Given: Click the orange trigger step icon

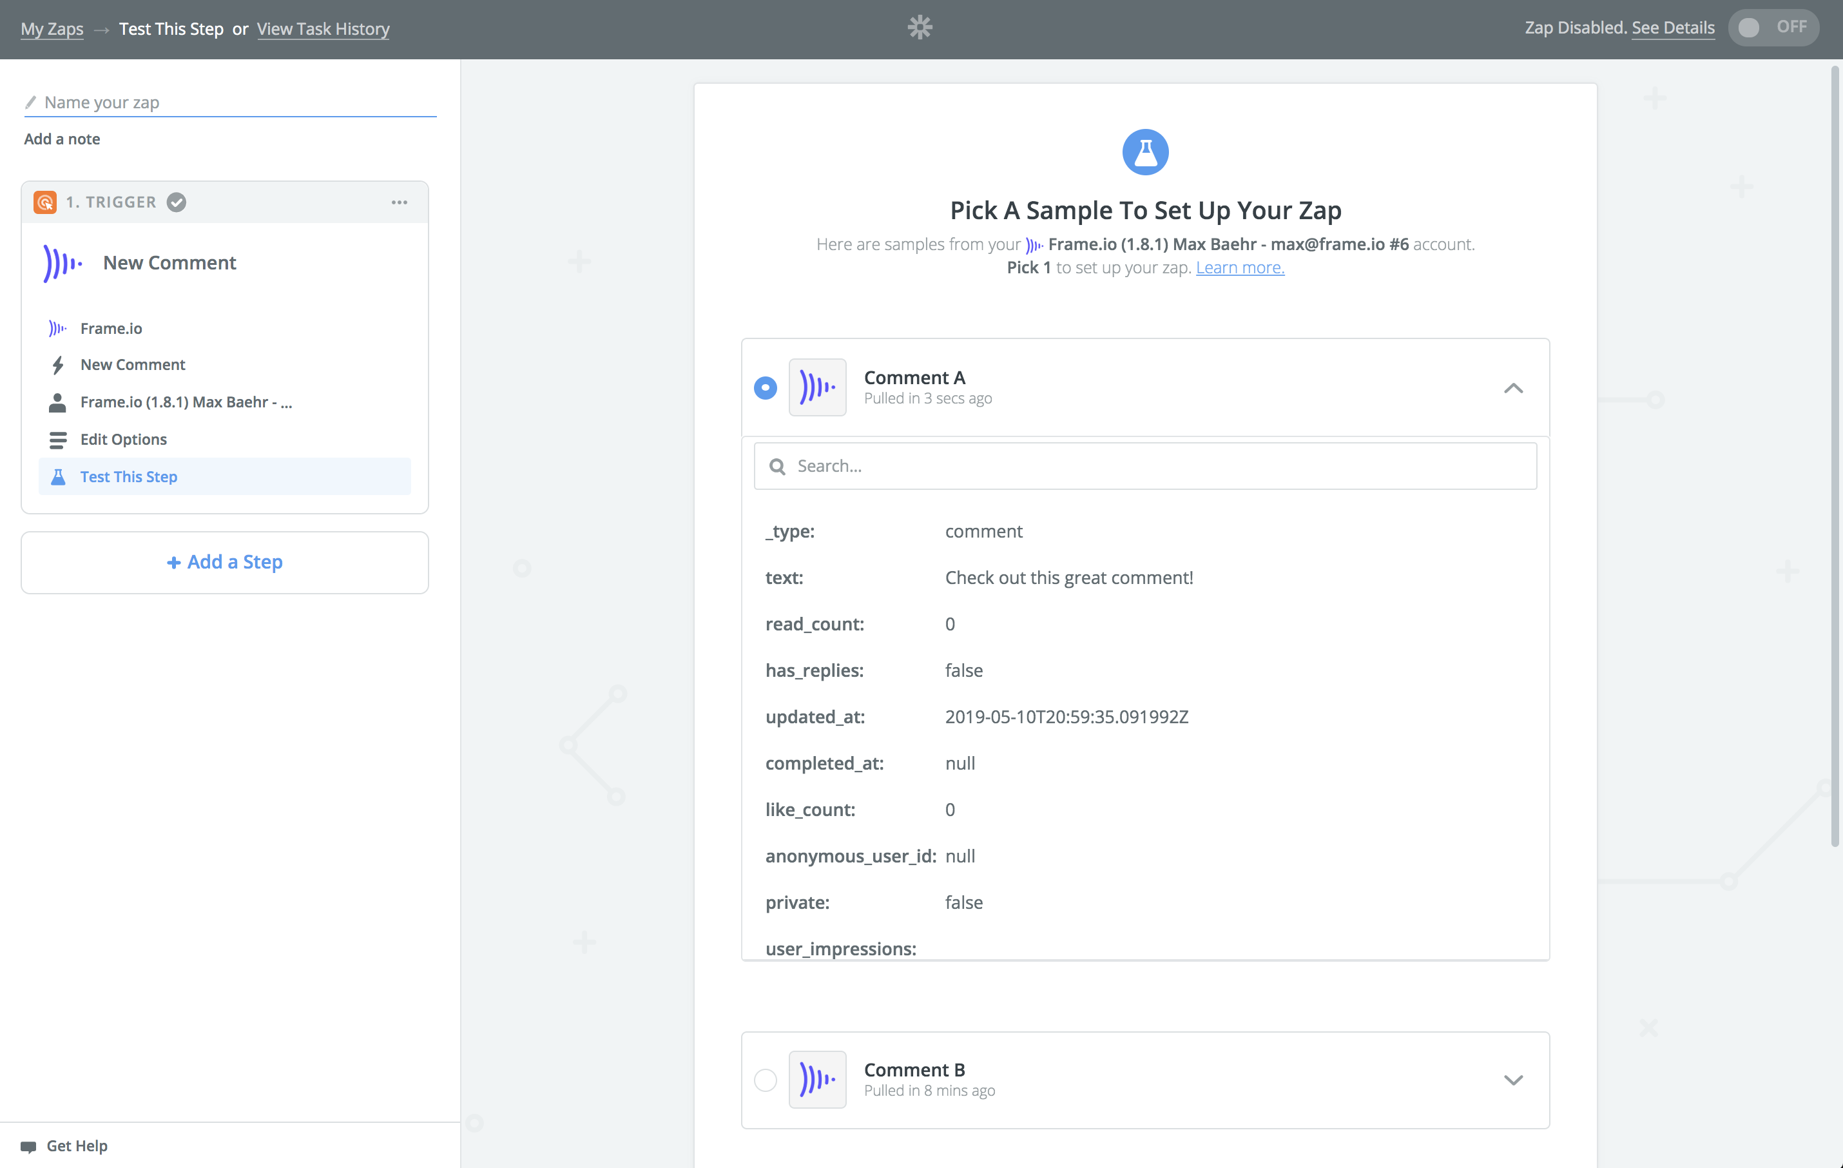Looking at the screenshot, I should [45, 202].
